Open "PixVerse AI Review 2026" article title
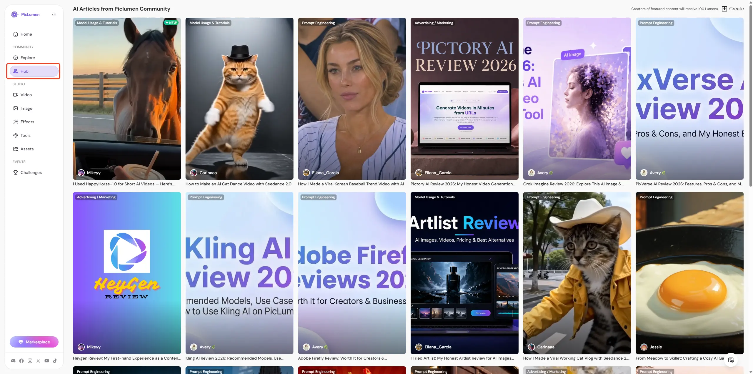Screen dimensions: 753x374 (x=689, y=184)
